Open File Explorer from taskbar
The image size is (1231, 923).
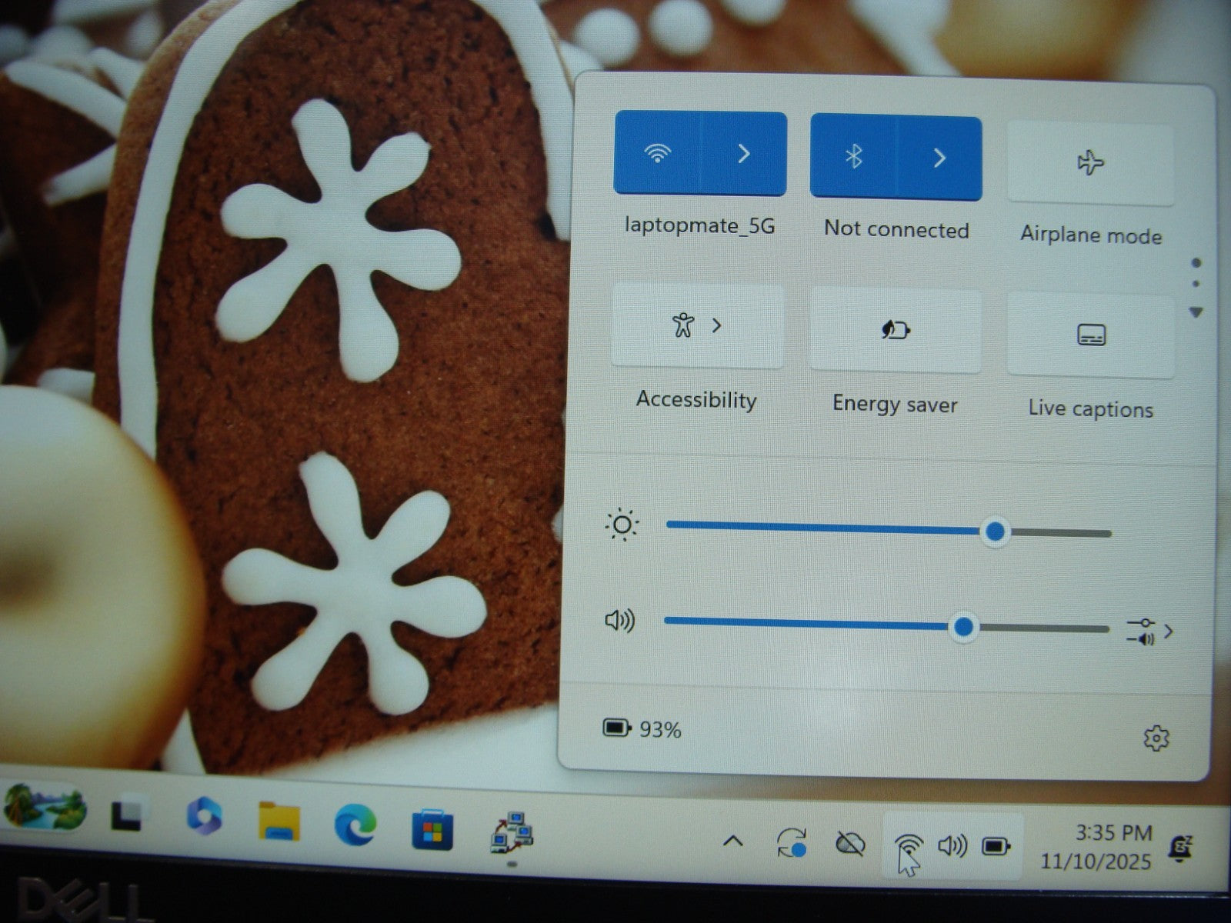279,821
